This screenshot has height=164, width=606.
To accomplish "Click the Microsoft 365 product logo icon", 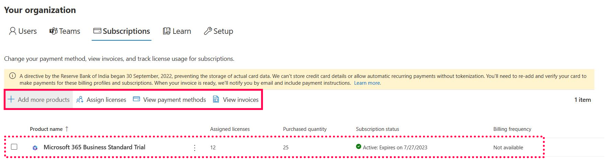I will tap(35, 148).
